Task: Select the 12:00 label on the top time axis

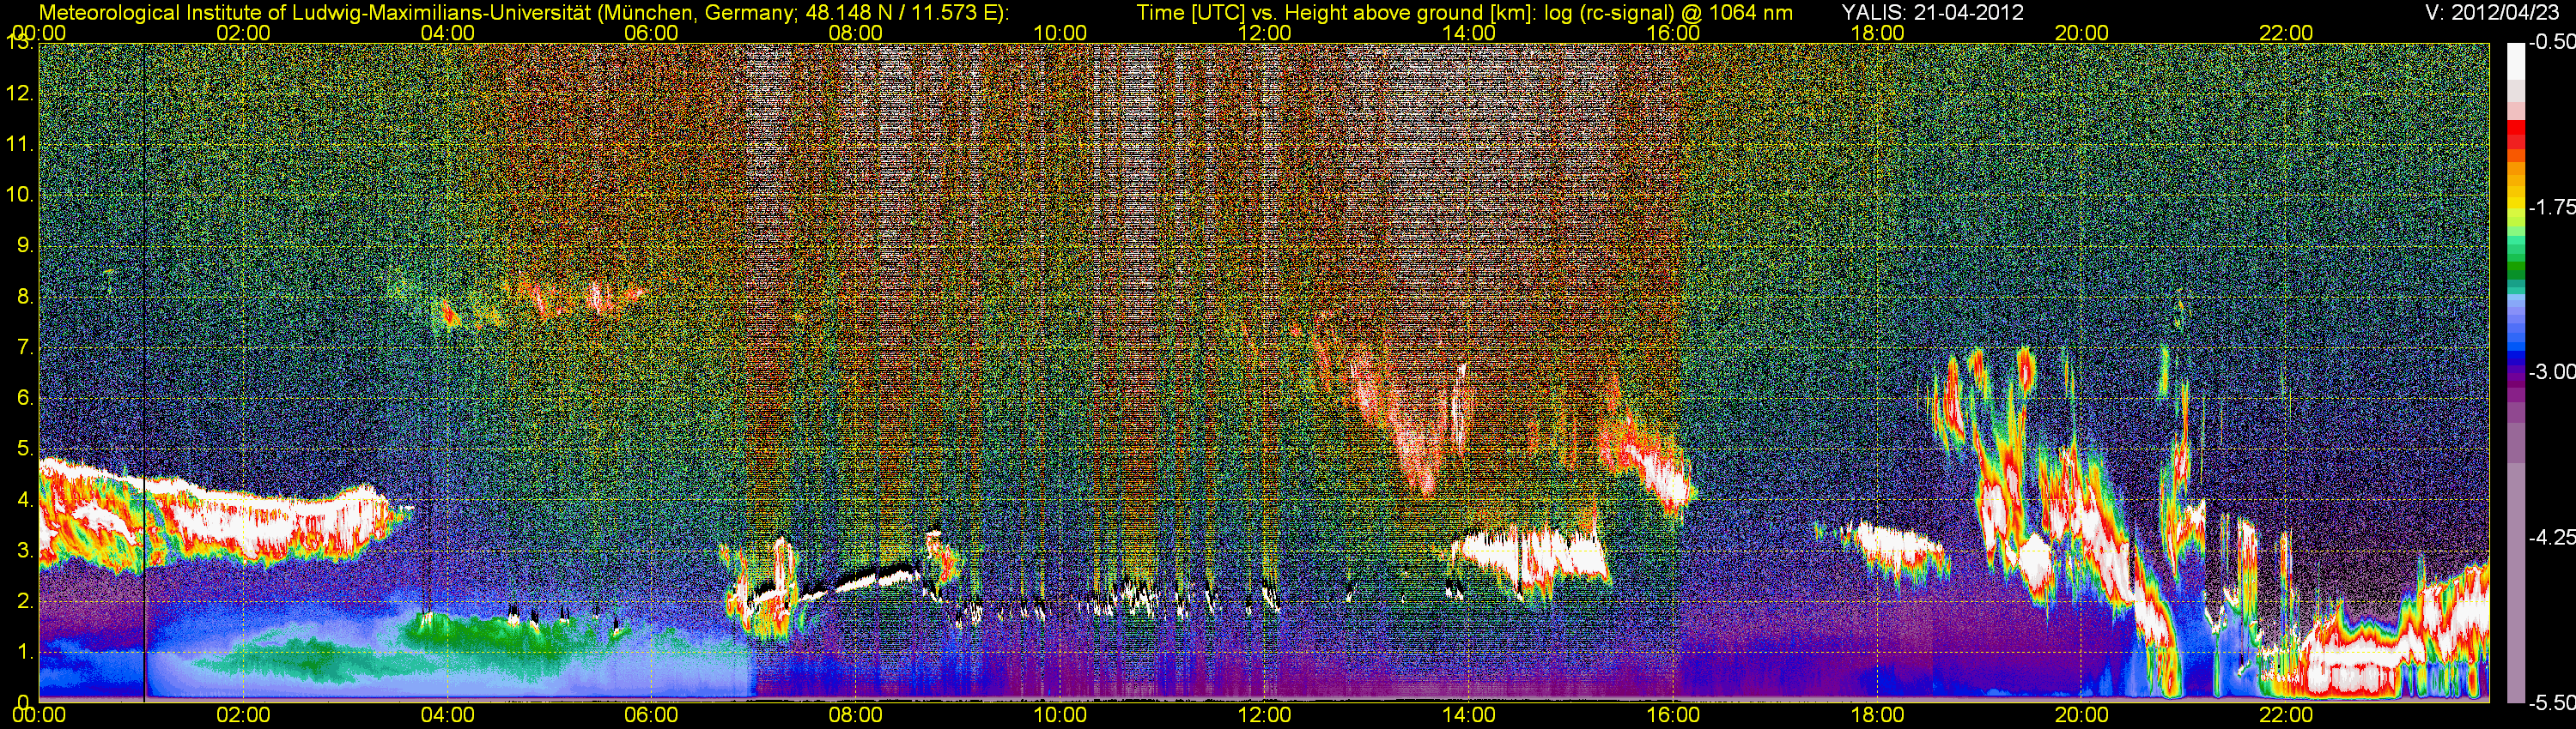Action: coord(1264,33)
